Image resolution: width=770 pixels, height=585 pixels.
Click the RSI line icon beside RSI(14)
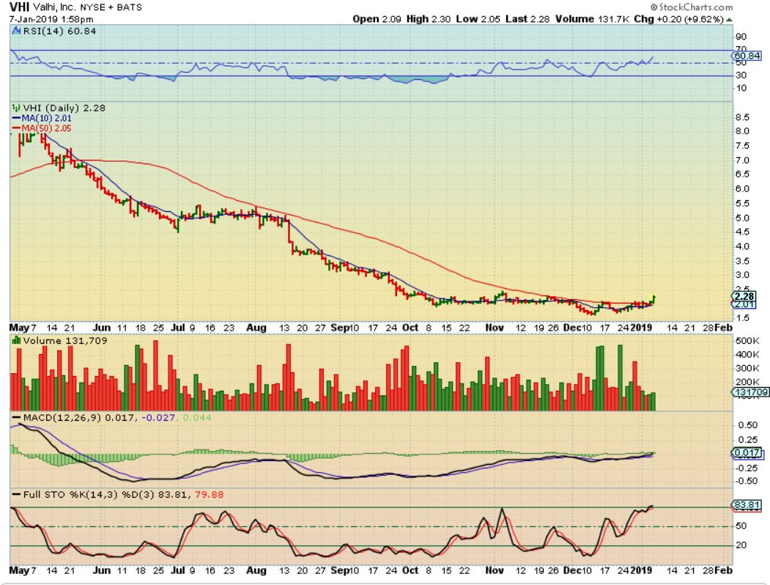coord(17,31)
